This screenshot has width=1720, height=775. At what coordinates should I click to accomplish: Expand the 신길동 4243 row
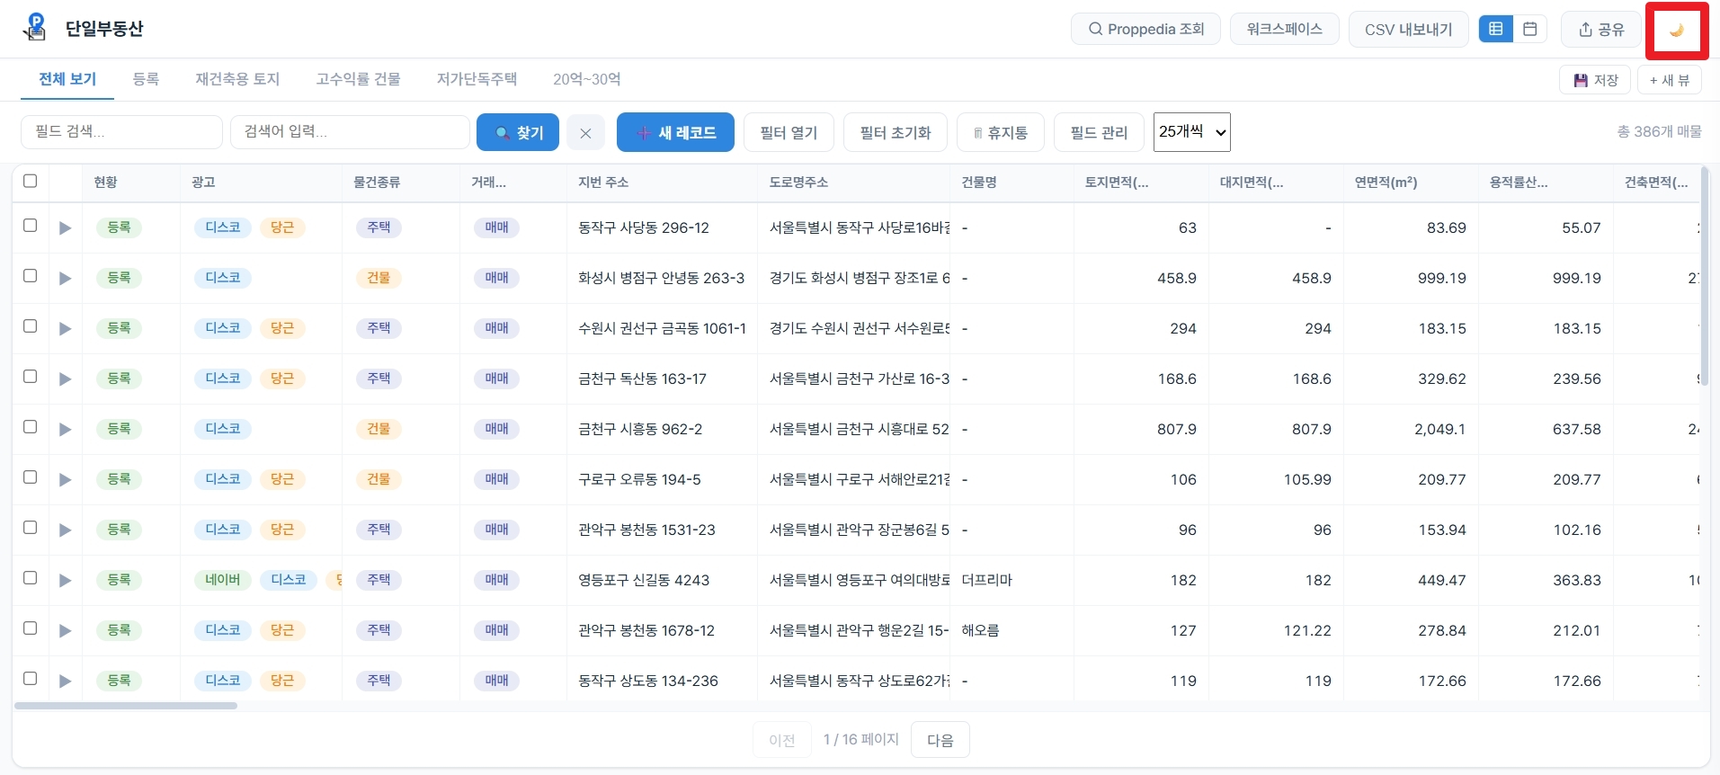[x=65, y=581]
